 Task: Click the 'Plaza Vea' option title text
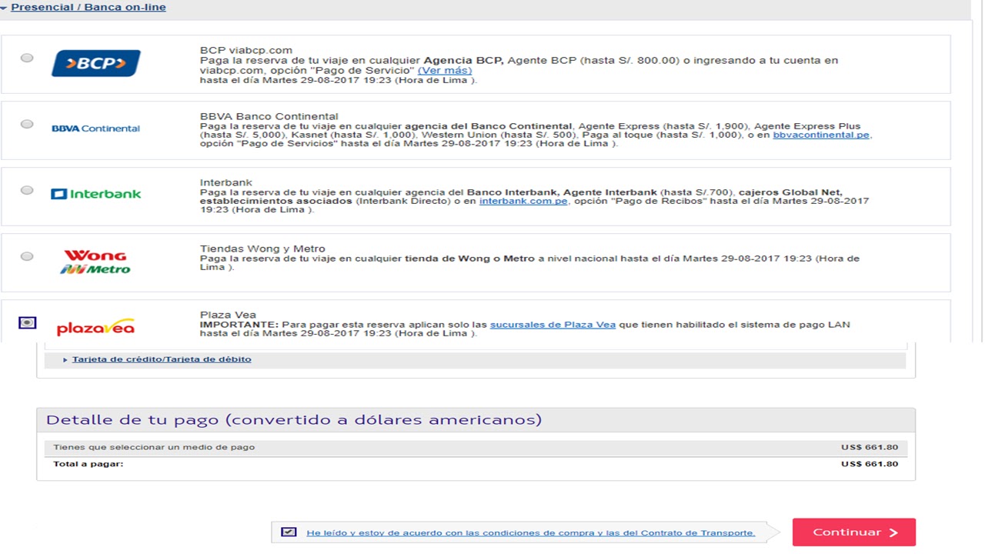tap(228, 315)
